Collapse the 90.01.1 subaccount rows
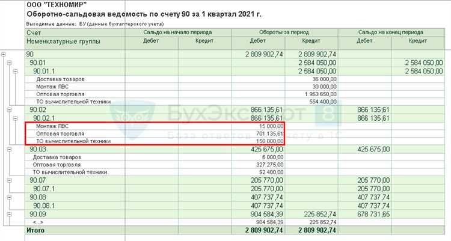The height and width of the screenshot is (241, 451). coord(15,72)
